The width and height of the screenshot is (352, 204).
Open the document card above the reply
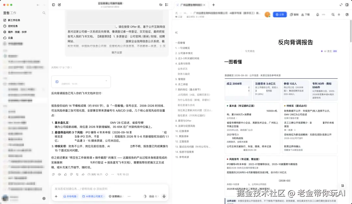coord(81,82)
